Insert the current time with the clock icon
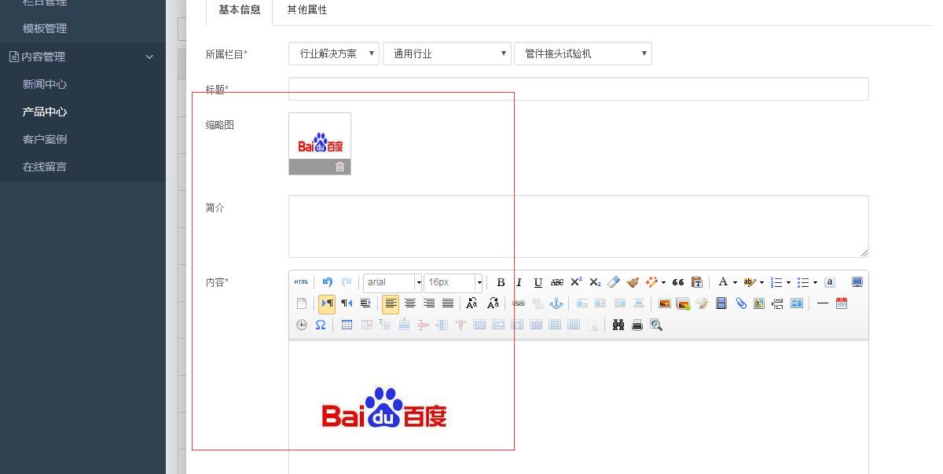This screenshot has height=474, width=943. (302, 325)
